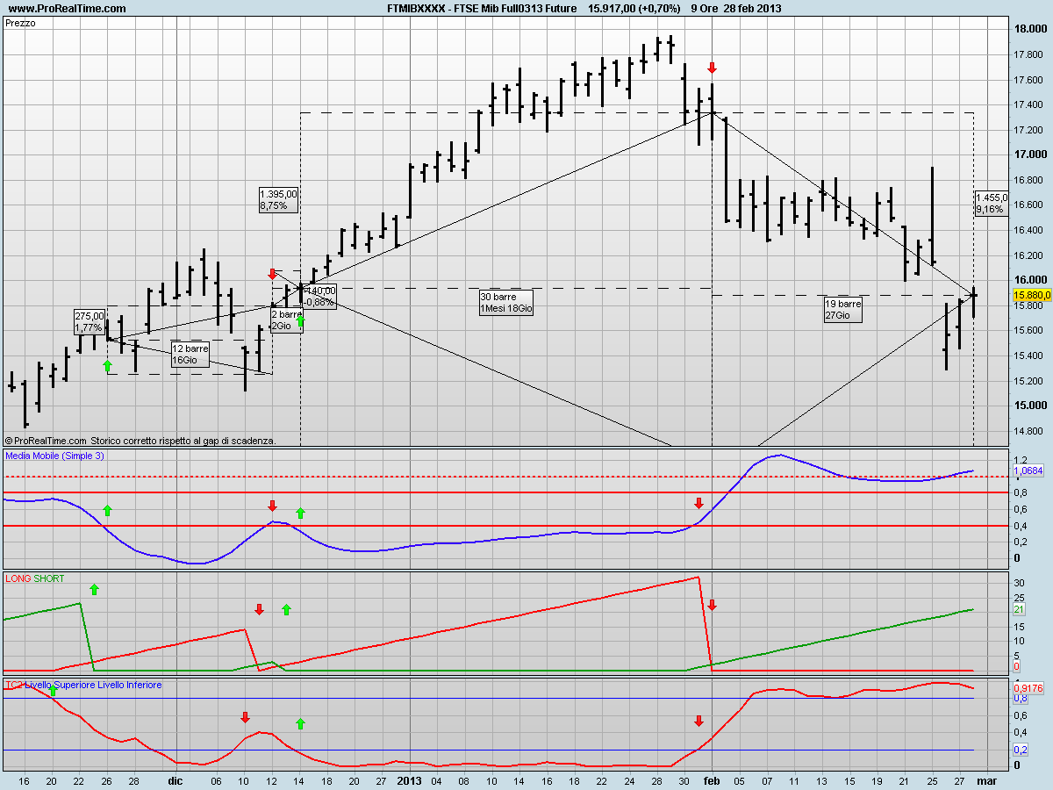Click the 15.200 price axis label

pyautogui.click(x=1030, y=381)
